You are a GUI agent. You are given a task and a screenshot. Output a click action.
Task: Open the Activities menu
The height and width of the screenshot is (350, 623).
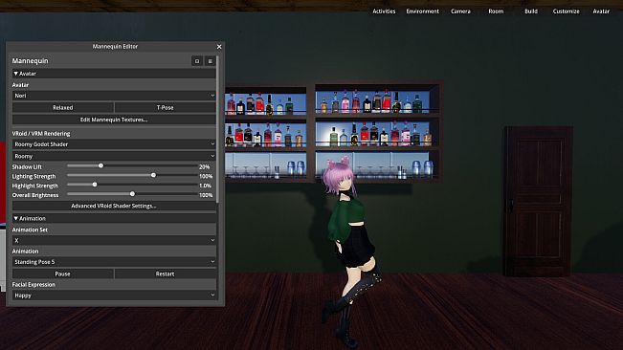pyautogui.click(x=384, y=11)
